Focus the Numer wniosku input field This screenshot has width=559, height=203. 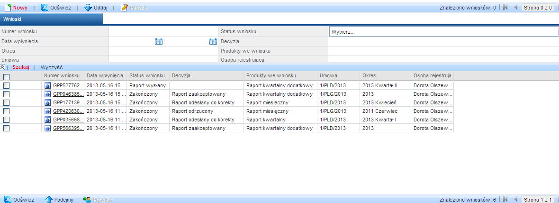pyautogui.click(x=163, y=32)
